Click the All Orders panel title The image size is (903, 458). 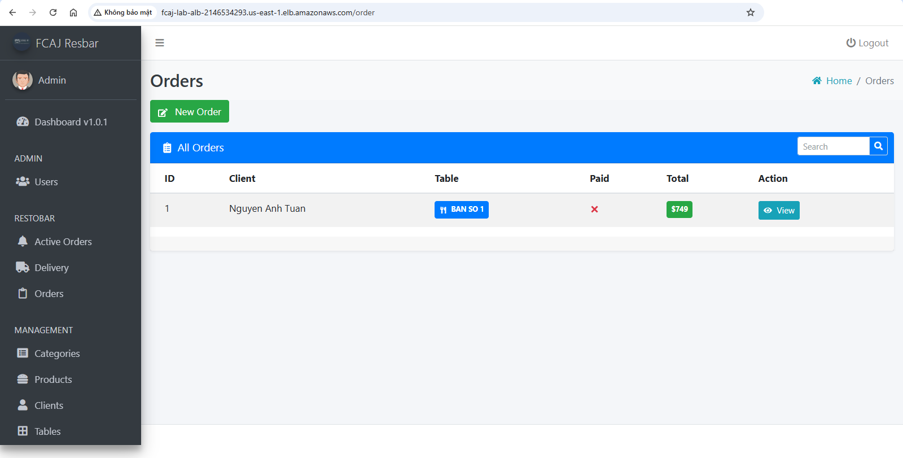pos(201,148)
